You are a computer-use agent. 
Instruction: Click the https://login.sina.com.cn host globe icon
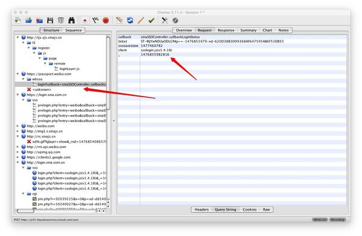(x=24, y=95)
